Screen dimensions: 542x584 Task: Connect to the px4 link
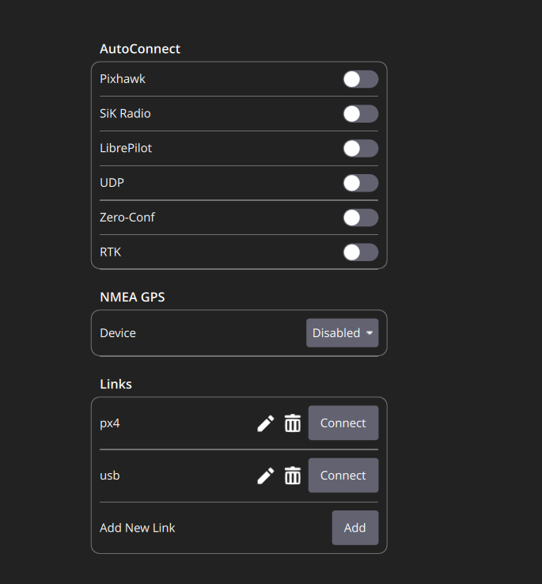(x=343, y=423)
